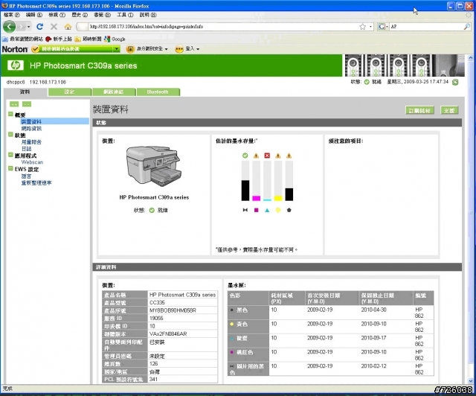Click the warning icon above magenta ink
Screen dimensions: 476x396
click(256, 156)
